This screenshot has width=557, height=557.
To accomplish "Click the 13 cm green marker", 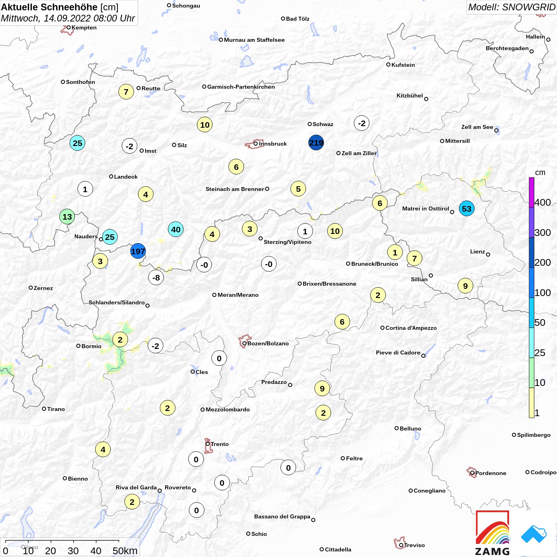I will click(67, 217).
